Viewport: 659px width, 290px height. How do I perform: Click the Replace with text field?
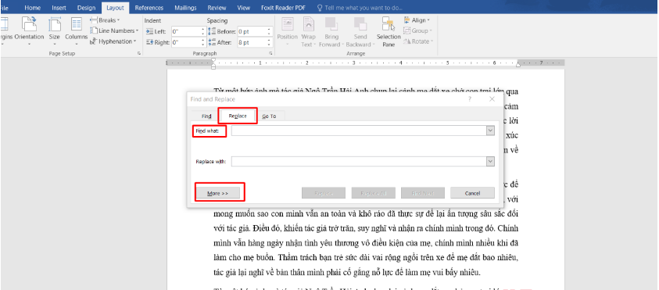359,161
